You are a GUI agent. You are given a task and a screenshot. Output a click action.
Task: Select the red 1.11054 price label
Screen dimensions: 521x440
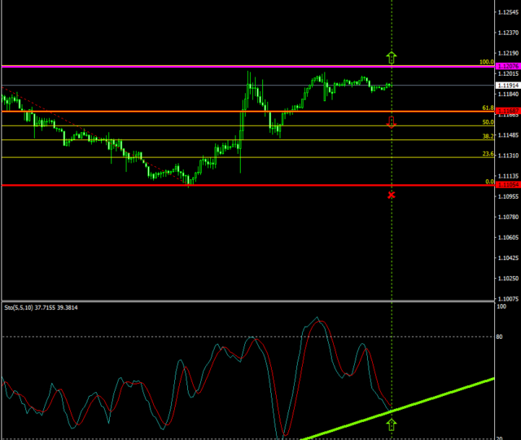tap(507, 185)
